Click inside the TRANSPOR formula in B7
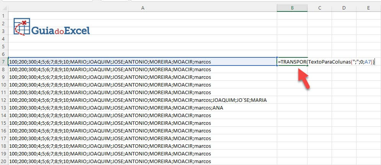Screen dimensions: 381x165 click(326, 62)
